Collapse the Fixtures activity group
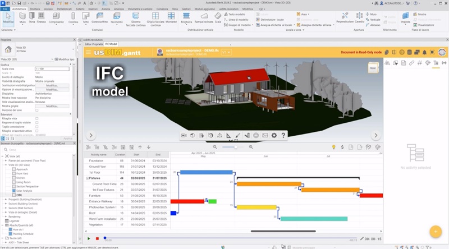 (87, 178)
